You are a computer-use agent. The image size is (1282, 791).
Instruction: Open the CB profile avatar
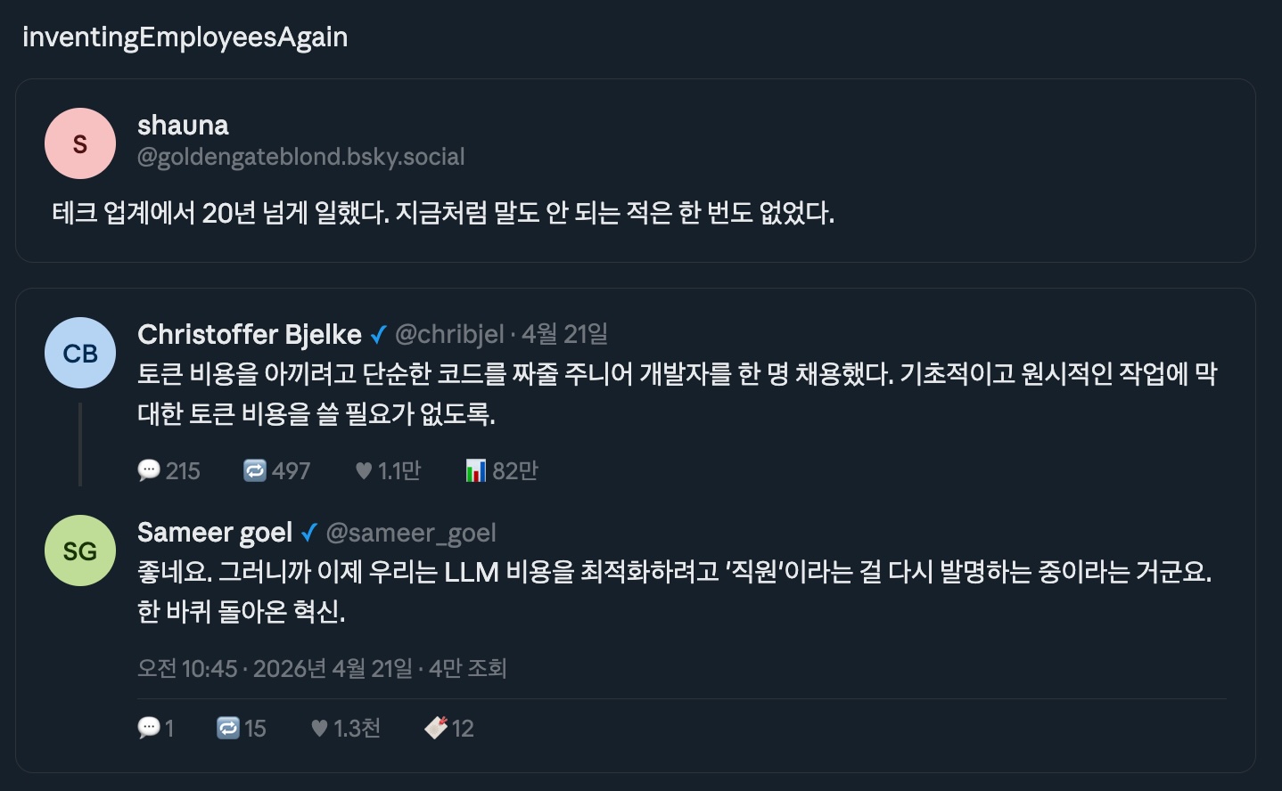(x=80, y=353)
